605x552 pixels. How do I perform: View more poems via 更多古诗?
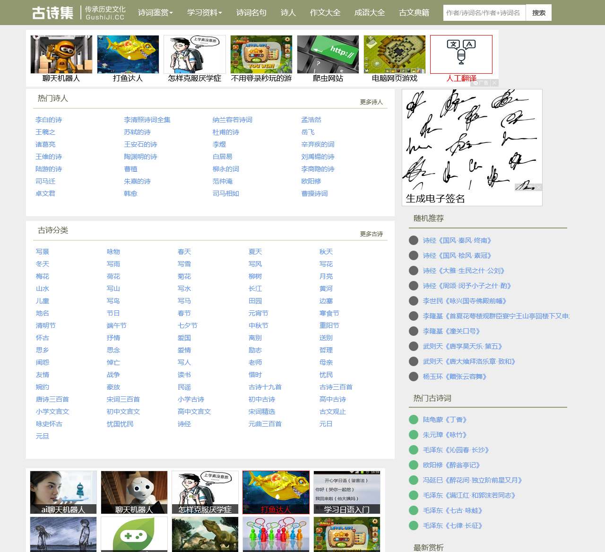coord(371,234)
